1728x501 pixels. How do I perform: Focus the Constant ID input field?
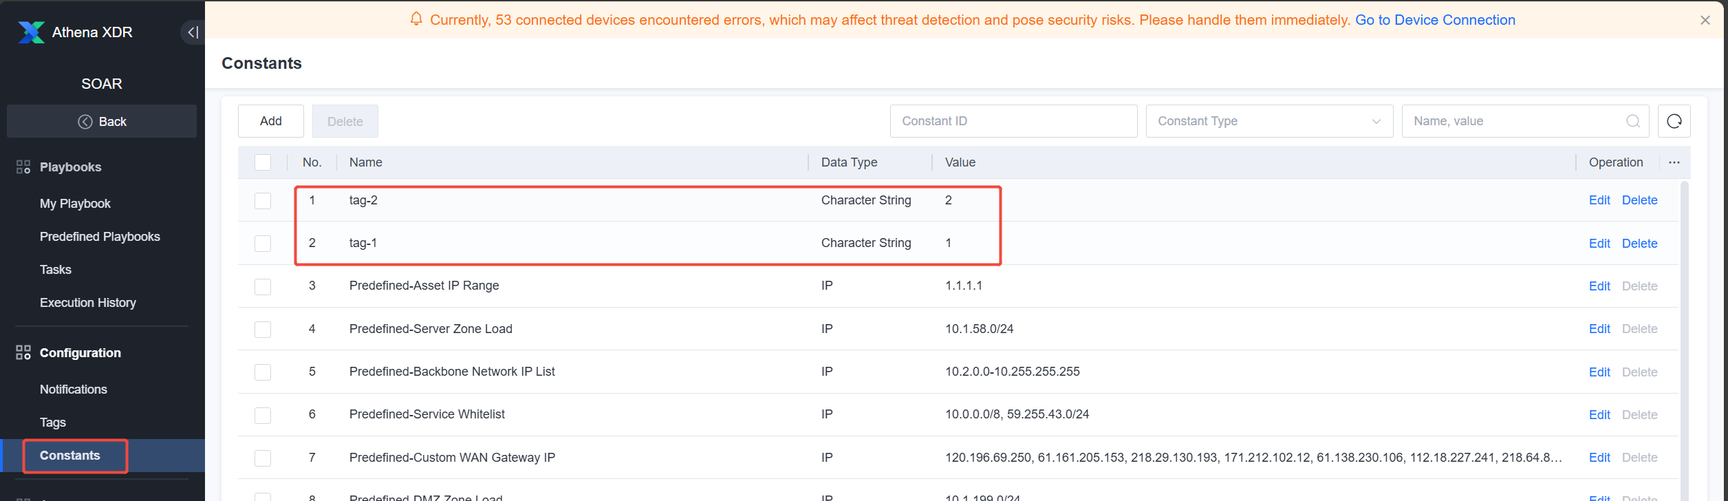click(x=1013, y=121)
